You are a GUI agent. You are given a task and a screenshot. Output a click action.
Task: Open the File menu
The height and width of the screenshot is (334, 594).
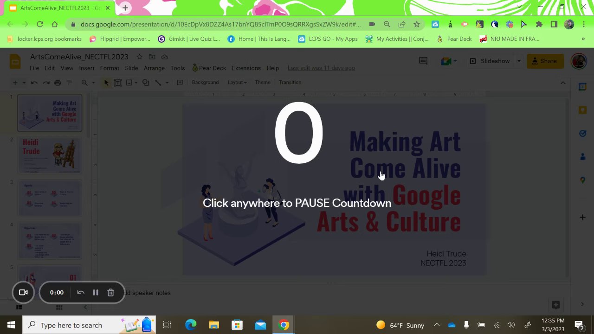click(34, 68)
